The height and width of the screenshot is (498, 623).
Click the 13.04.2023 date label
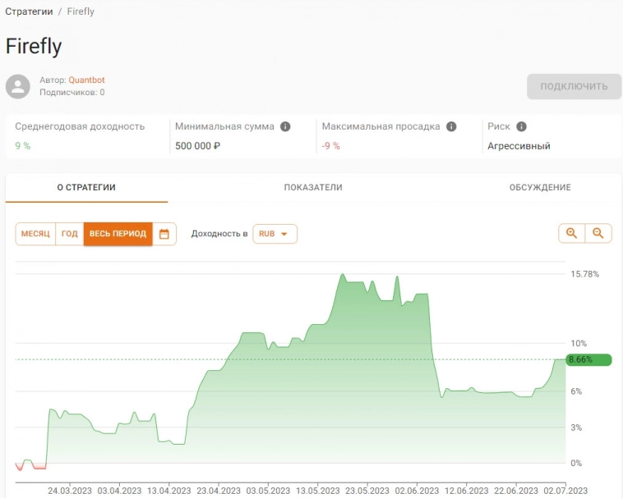pyautogui.click(x=169, y=491)
